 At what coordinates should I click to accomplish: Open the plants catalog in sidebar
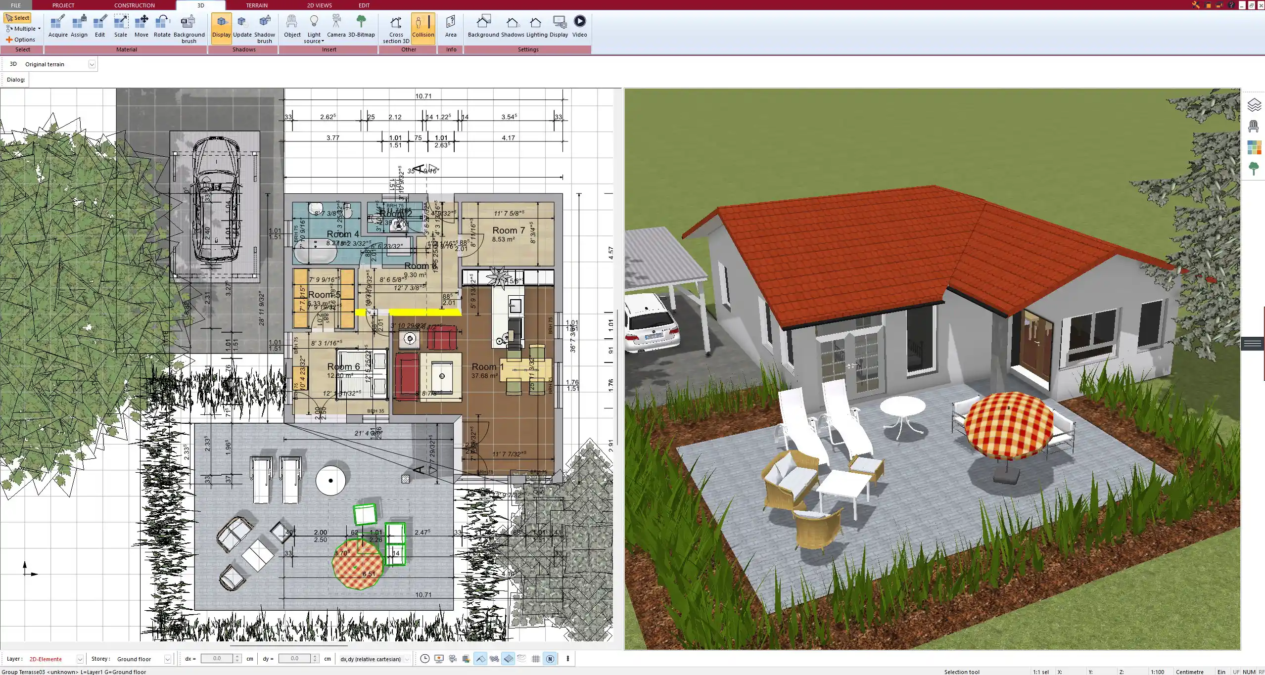pos(1254,169)
